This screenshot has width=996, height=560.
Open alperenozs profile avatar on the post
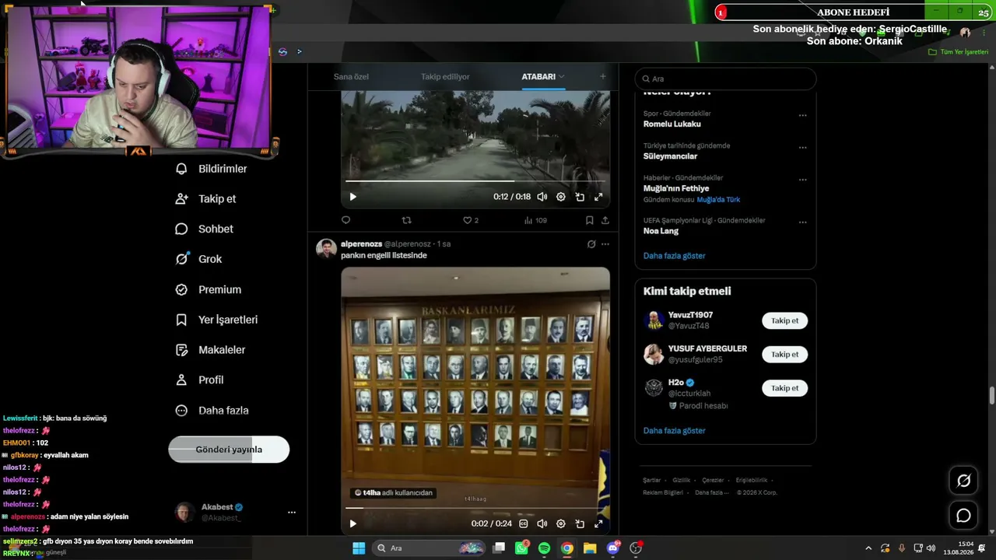point(326,248)
